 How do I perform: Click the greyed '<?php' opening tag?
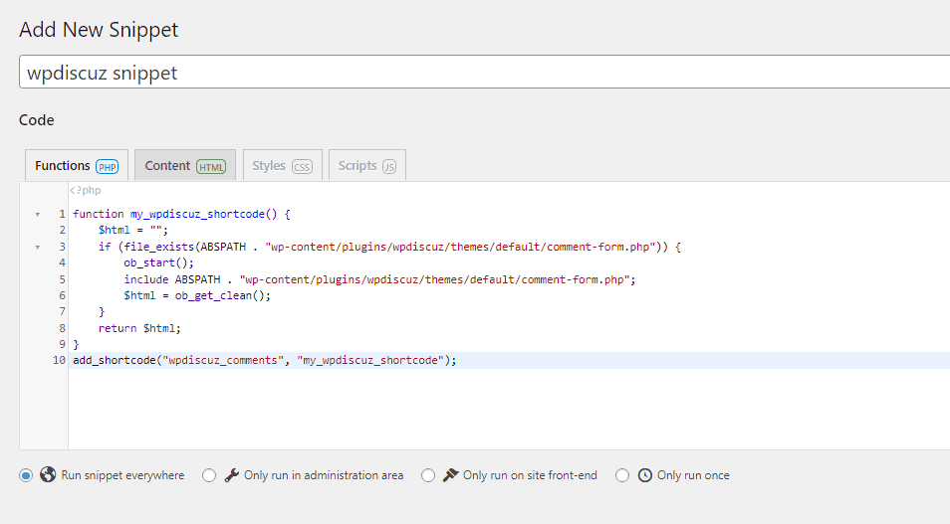(x=86, y=190)
